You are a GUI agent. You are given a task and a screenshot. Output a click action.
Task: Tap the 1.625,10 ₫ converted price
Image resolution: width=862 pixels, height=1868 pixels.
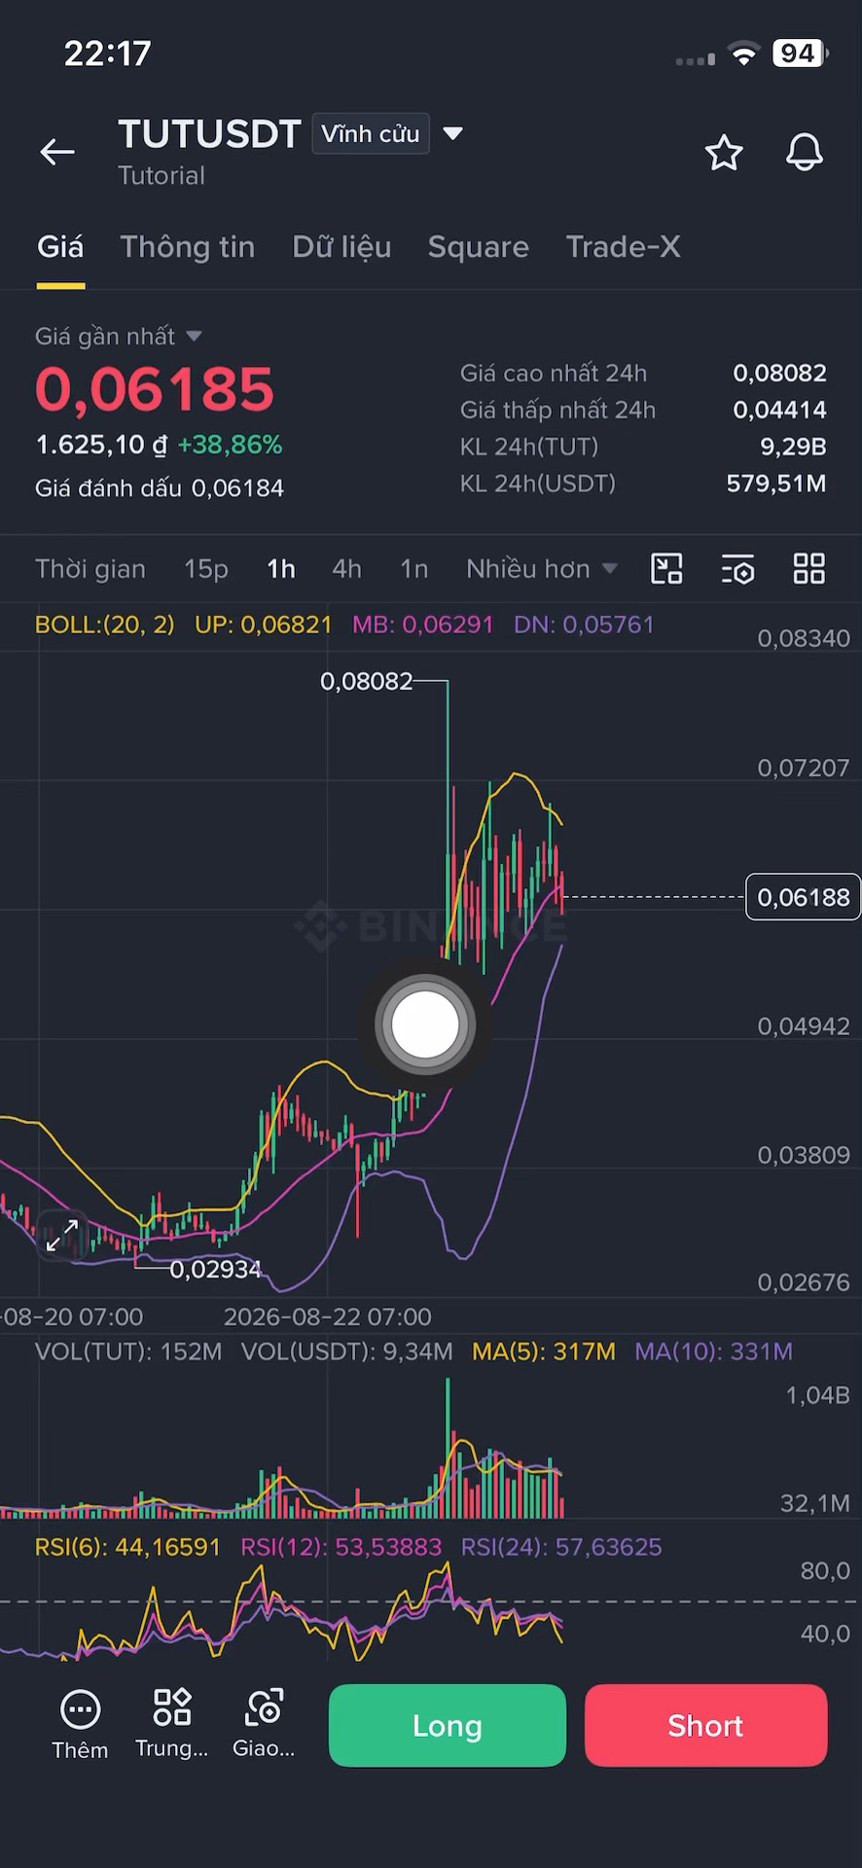pos(101,445)
